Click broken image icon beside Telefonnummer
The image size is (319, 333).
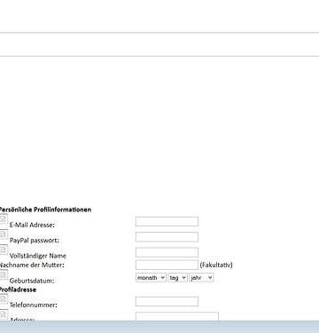4,298
